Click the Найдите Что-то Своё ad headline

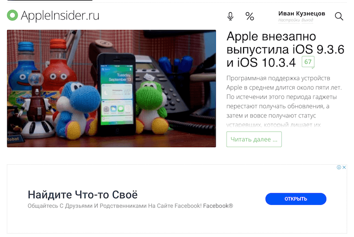(x=83, y=195)
